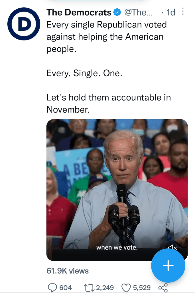Click the truncated @The... handle
The width and height of the screenshot is (195, 293).
point(139,12)
